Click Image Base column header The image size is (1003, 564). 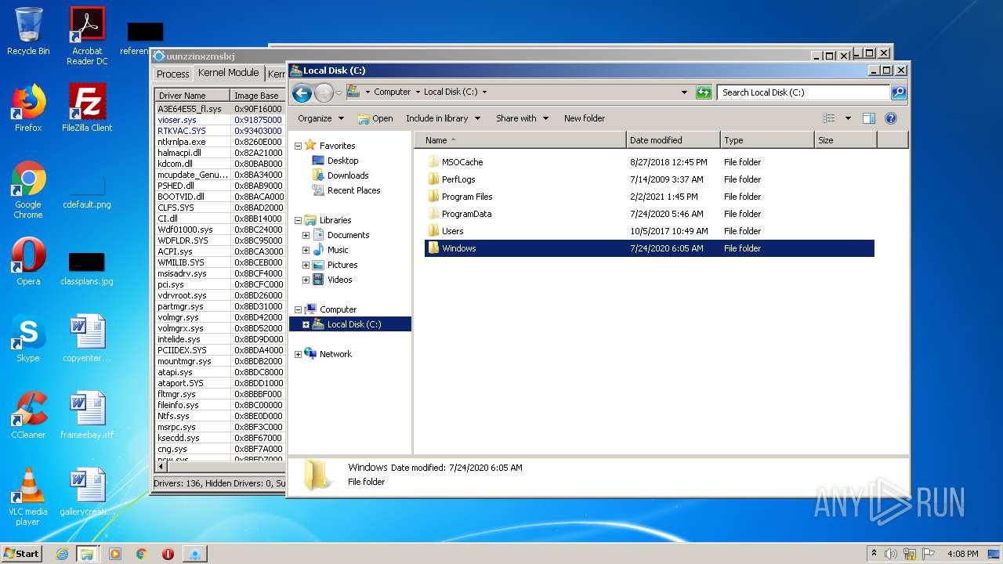257,96
